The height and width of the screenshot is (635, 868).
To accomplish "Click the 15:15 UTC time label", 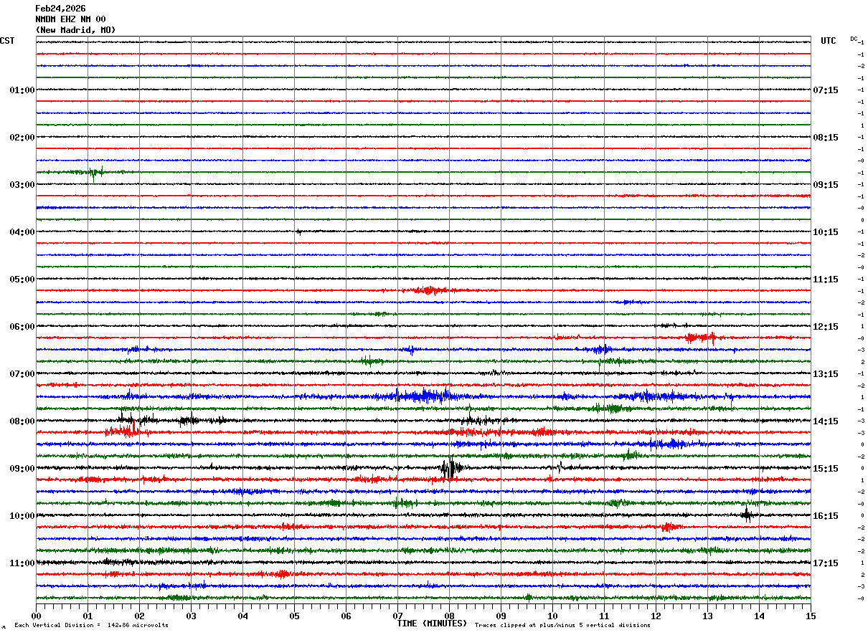I will coord(826,469).
